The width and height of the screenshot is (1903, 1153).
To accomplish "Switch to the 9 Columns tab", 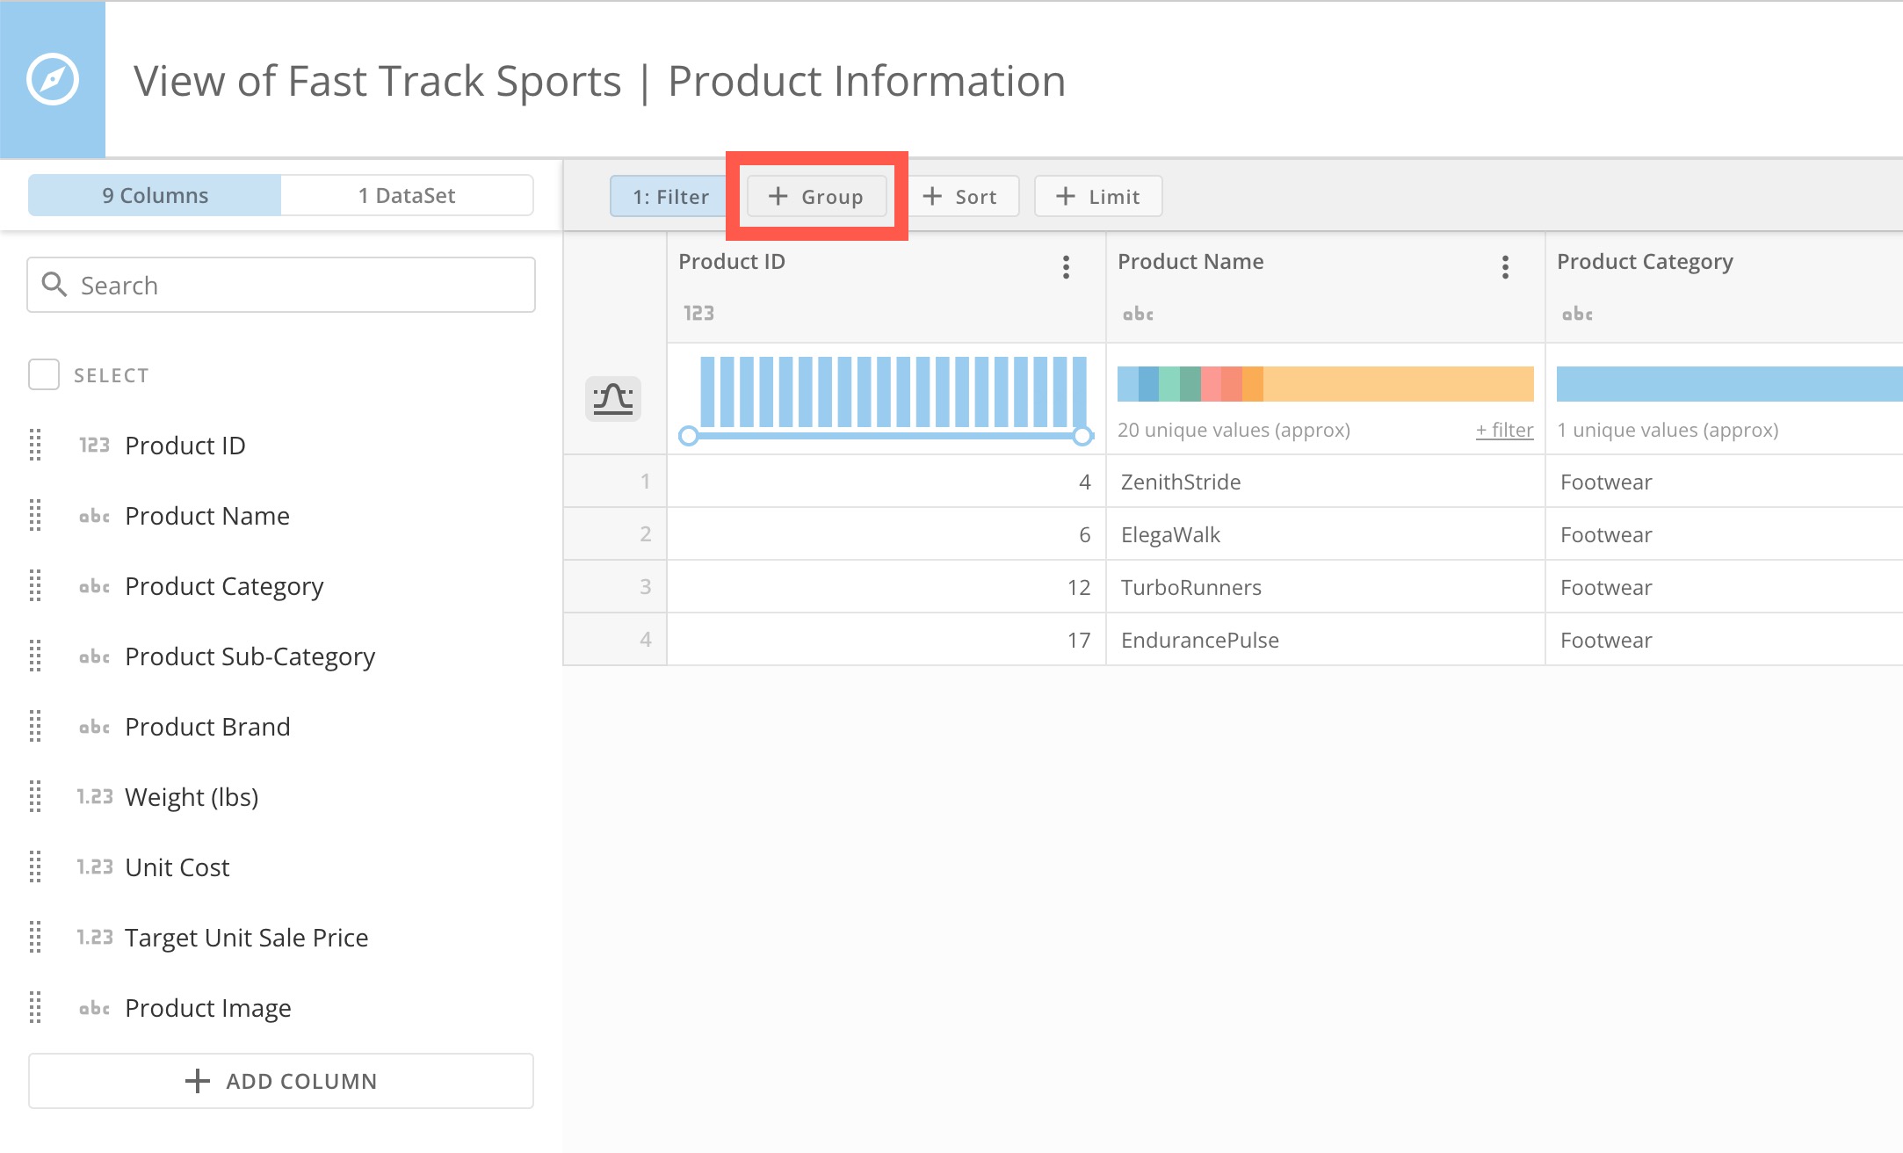I will click(154, 195).
